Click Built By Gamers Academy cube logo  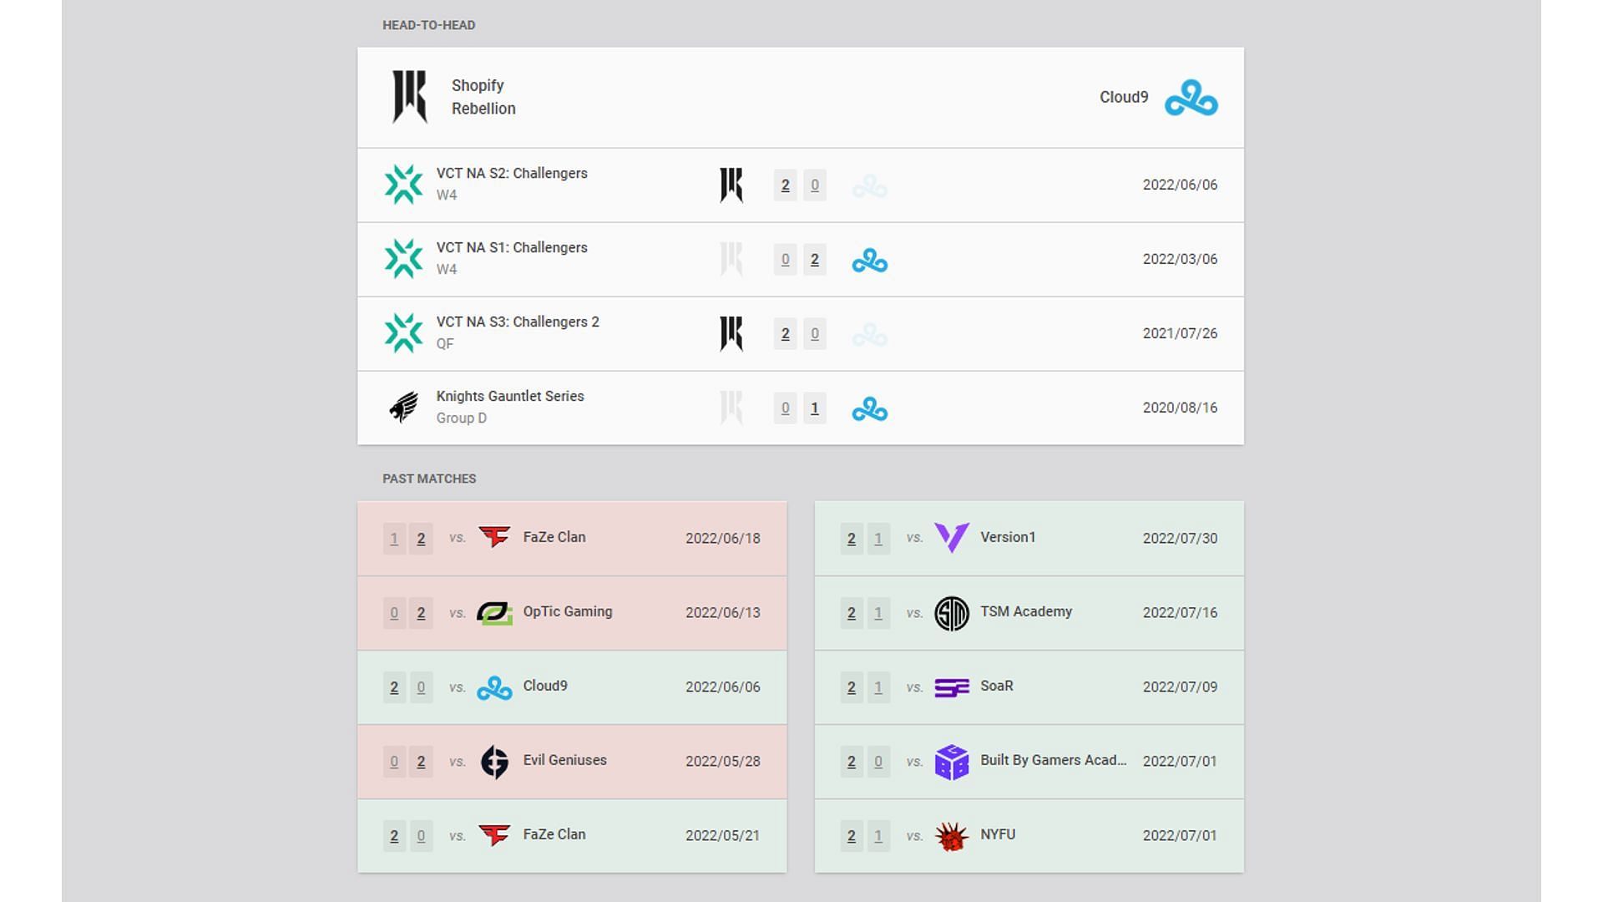pyautogui.click(x=952, y=762)
